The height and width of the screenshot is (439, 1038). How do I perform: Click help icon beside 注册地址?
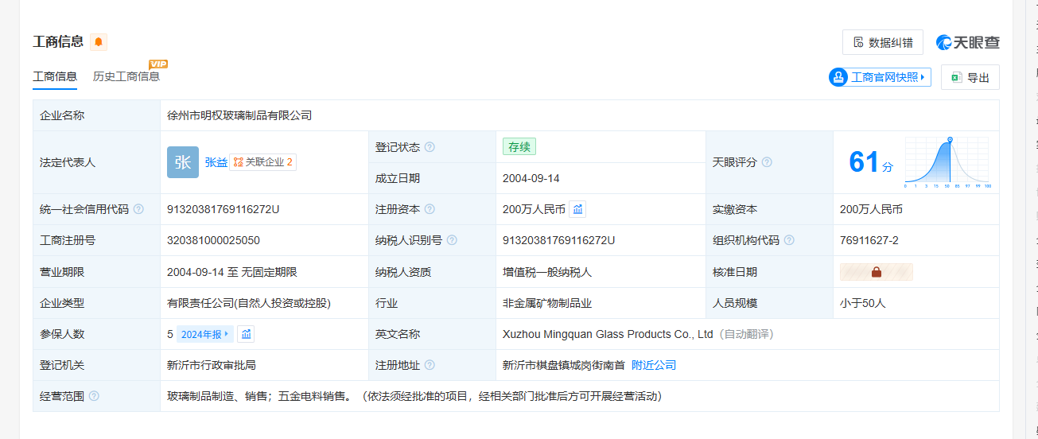coord(430,365)
